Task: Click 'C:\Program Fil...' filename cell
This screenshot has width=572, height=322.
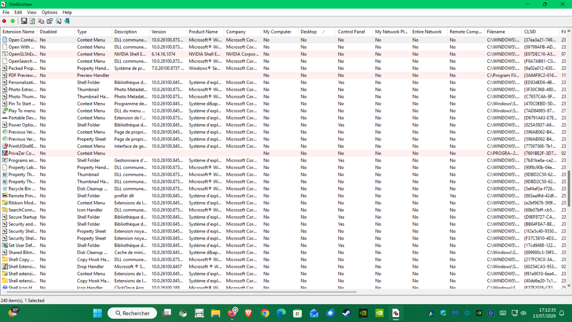Action: (503, 75)
